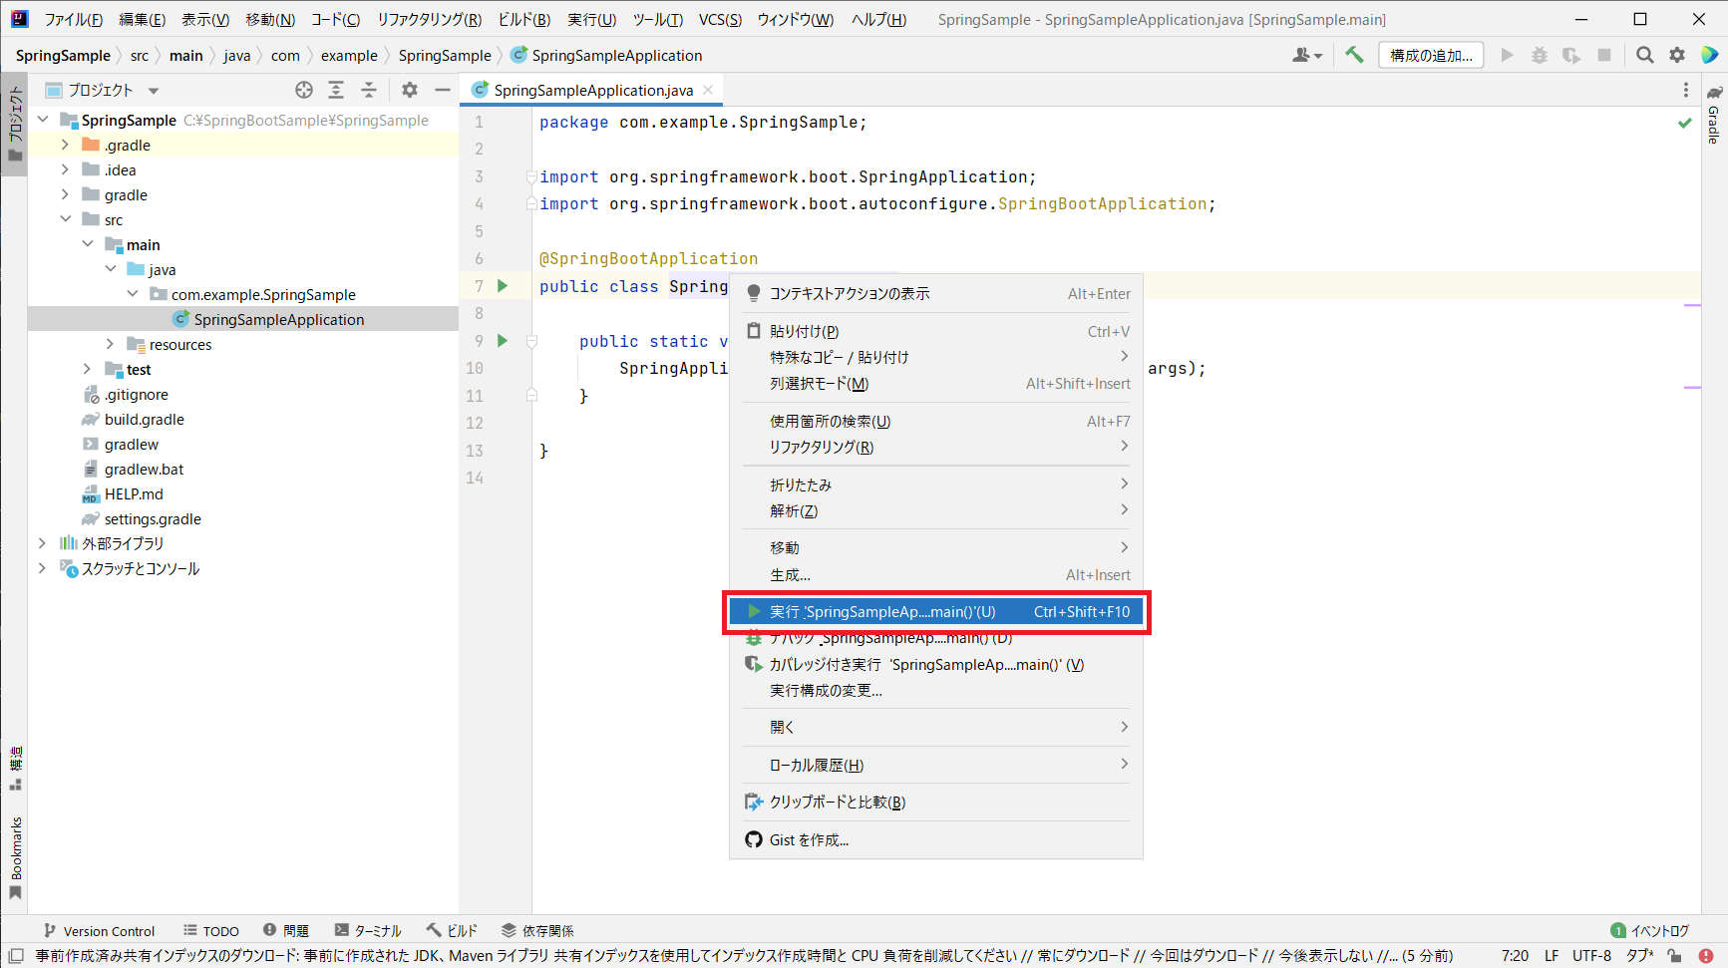Select カバレッジ付き実行 from context menu

(x=936, y=664)
